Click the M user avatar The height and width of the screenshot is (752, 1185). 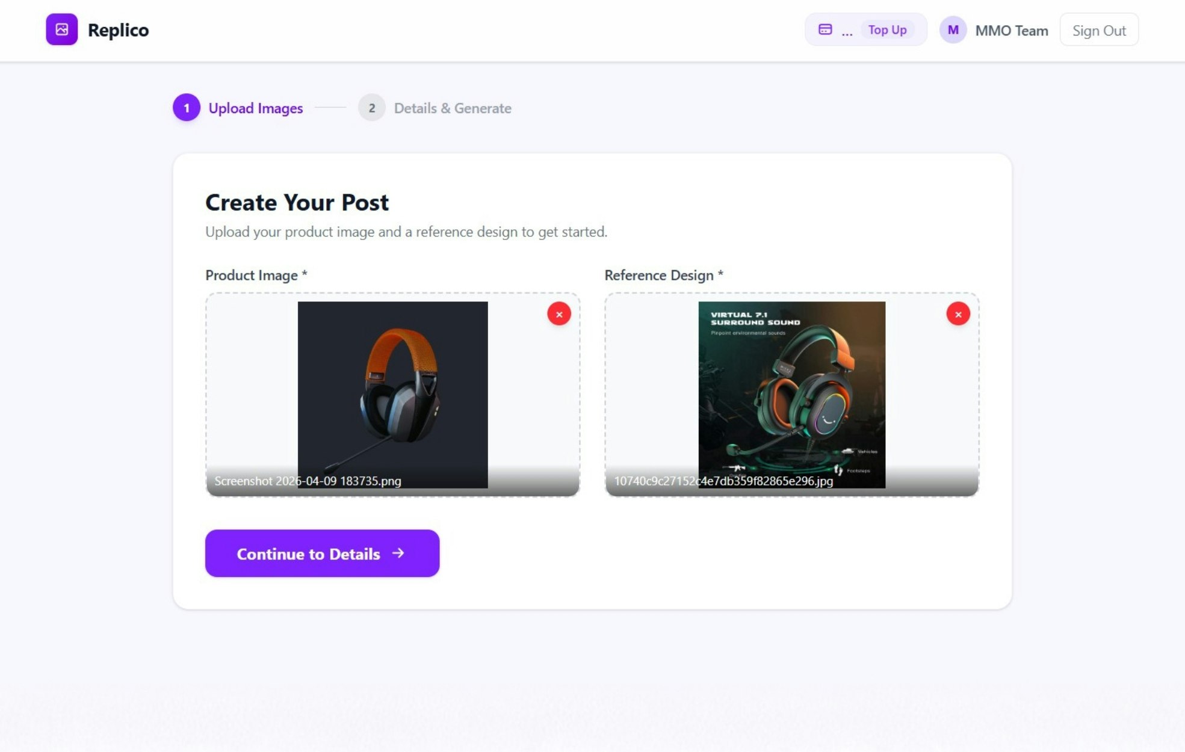tap(953, 30)
